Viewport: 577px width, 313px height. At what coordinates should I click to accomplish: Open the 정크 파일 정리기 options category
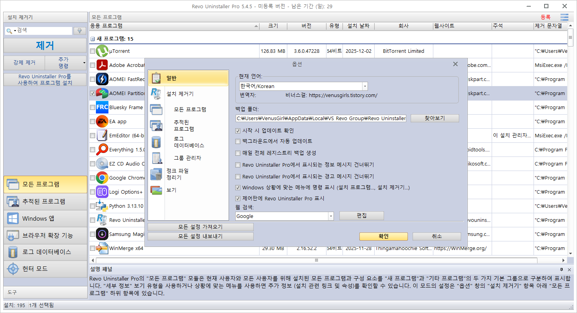coord(188,174)
